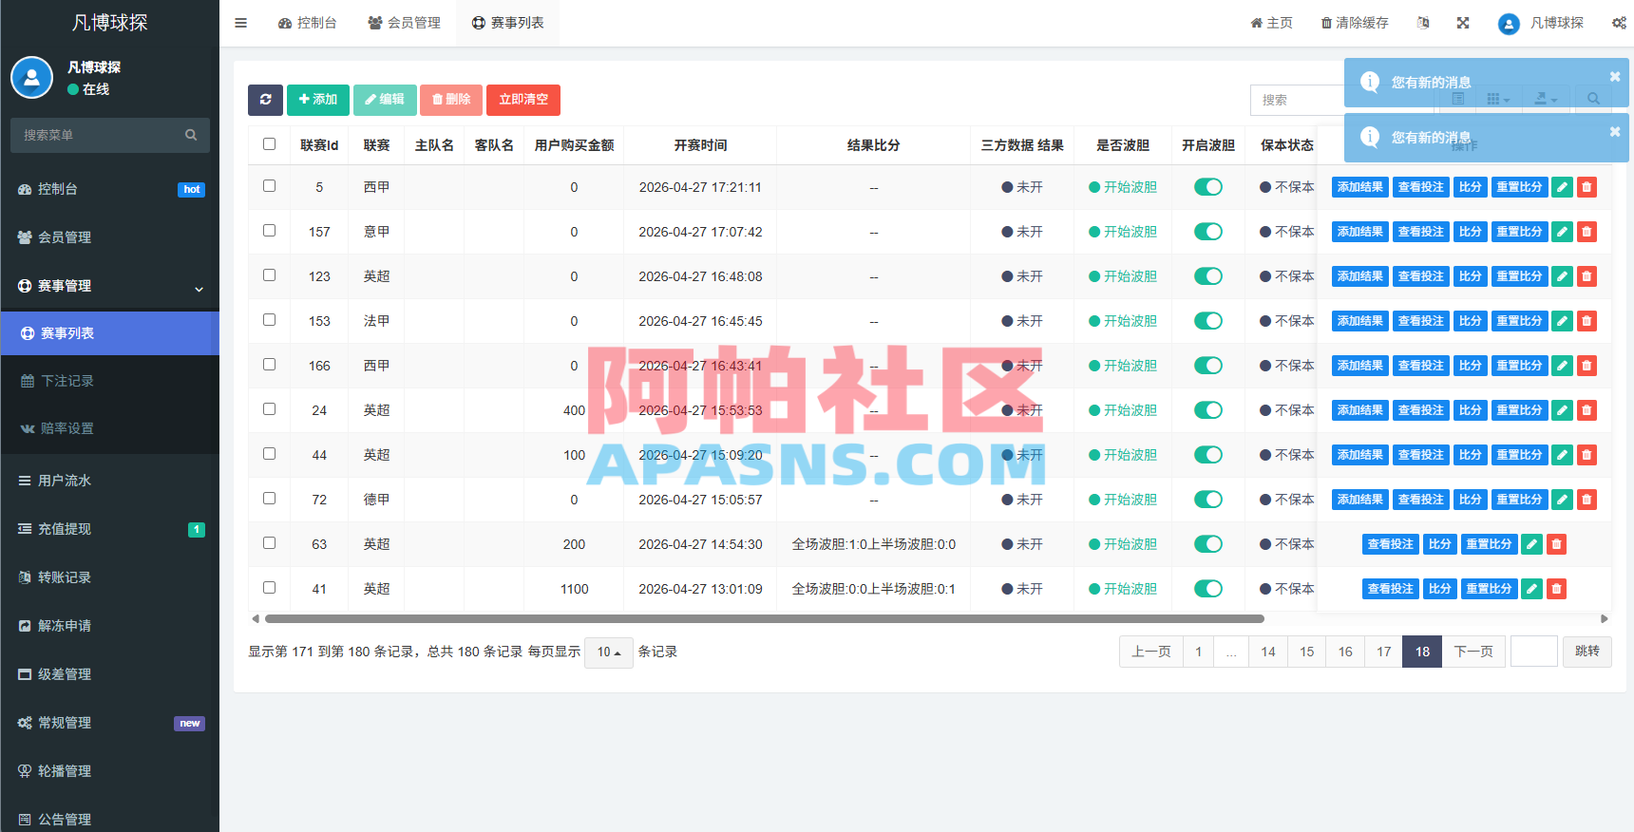Focus the page jump input field
Viewport: 1634px width, 832px height.
pyautogui.click(x=1534, y=652)
